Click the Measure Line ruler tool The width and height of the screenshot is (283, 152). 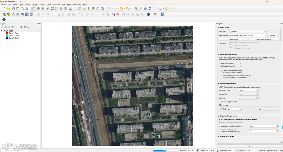[x=160, y=9]
